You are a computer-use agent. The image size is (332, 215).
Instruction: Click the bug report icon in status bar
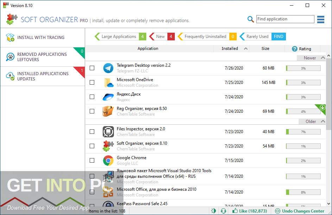point(213,211)
